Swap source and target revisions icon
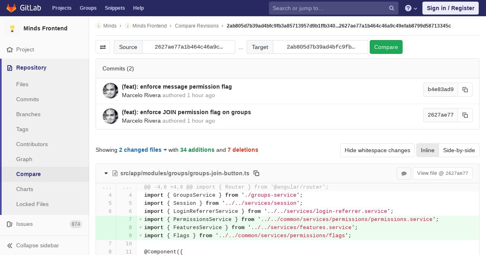 coord(103,47)
